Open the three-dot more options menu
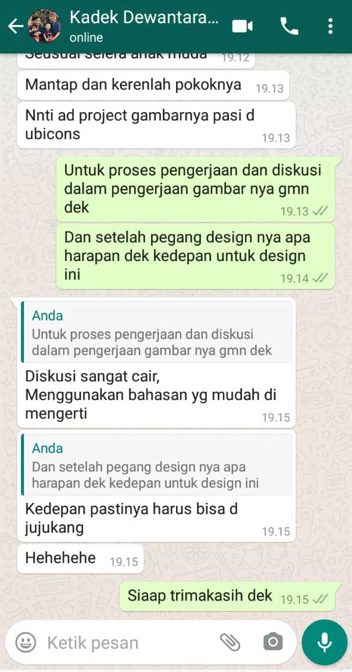The width and height of the screenshot is (352, 672). (330, 26)
